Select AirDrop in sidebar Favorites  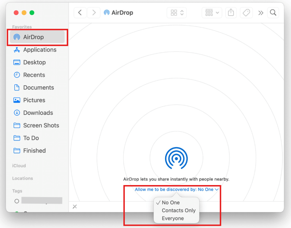[37, 37]
